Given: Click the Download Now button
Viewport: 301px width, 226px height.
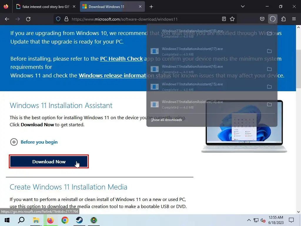Looking at the screenshot, I should [49, 162].
